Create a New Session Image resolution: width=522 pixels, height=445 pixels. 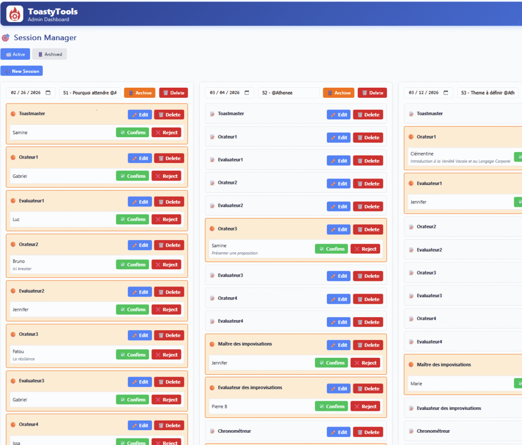pyautogui.click(x=22, y=71)
